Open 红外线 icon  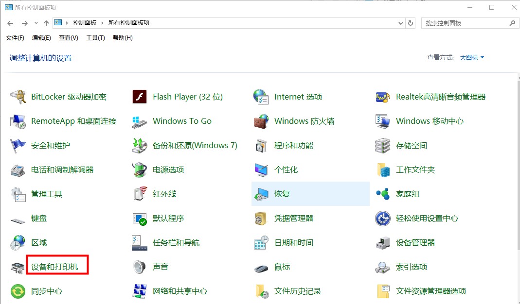point(140,194)
